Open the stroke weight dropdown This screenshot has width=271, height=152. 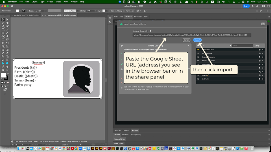(x=46, y=11)
